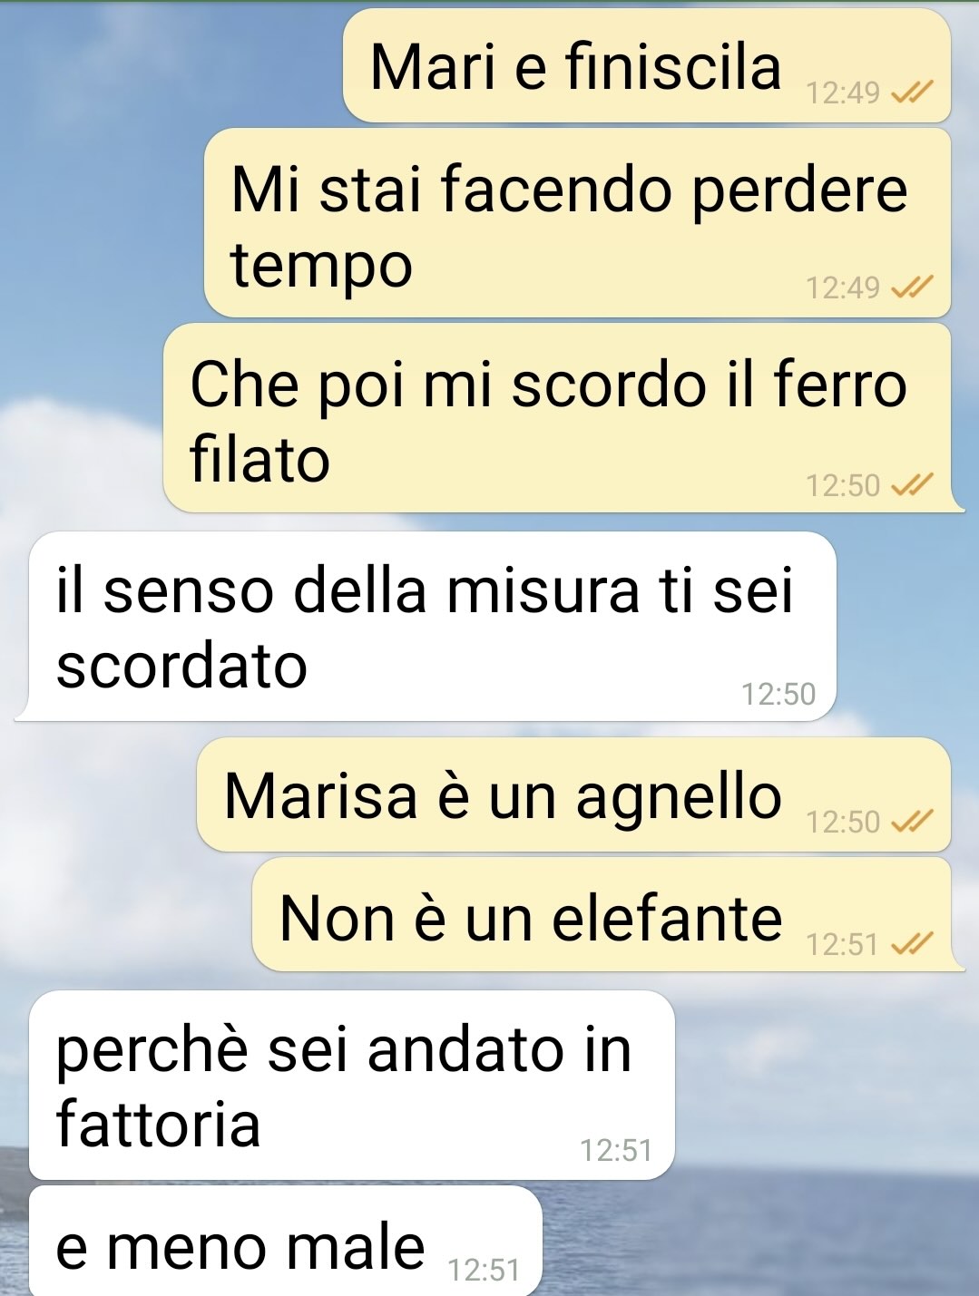Tap the 'Mari e finiscila' message bubble
Image resolution: width=979 pixels, height=1296 pixels.
pos(646,66)
